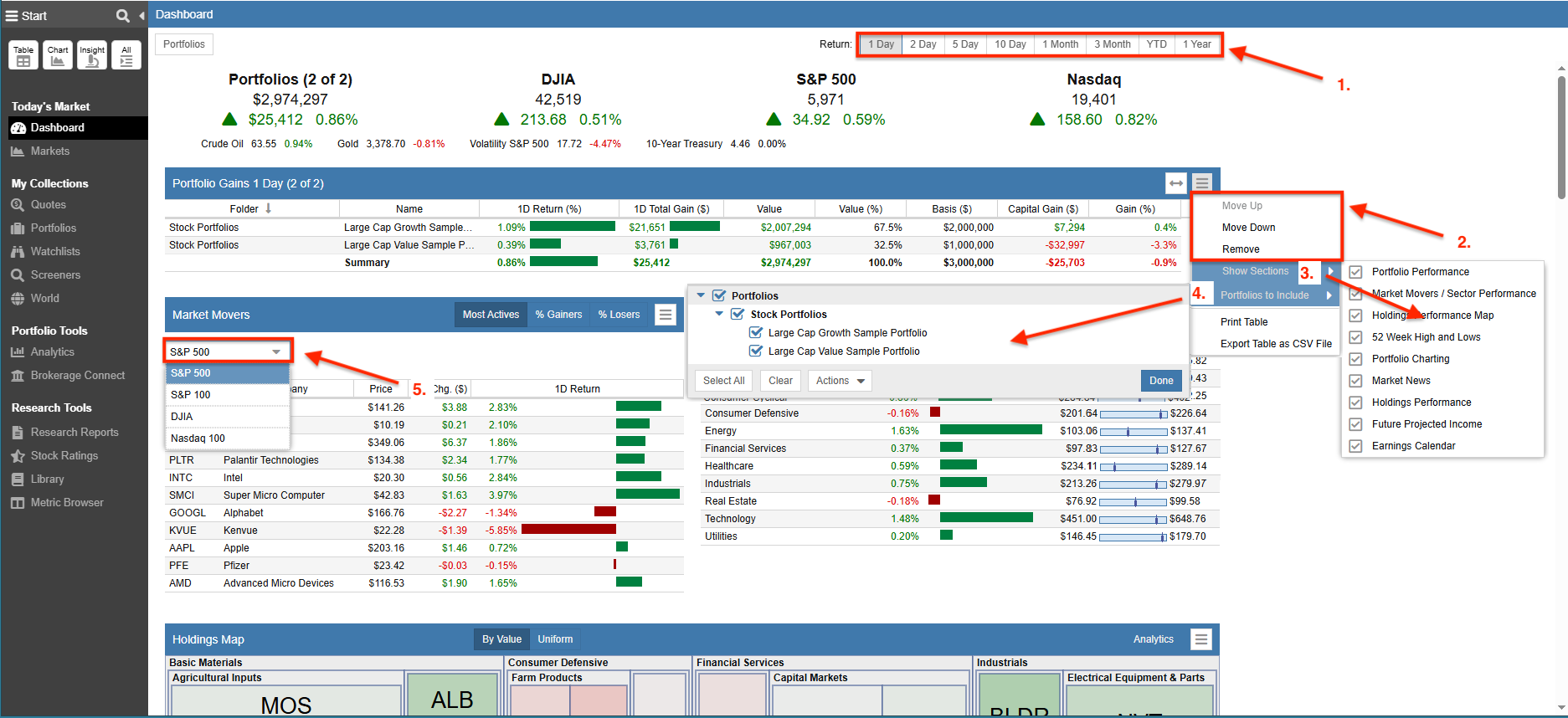Select Move Down menu entry

[1248, 228]
